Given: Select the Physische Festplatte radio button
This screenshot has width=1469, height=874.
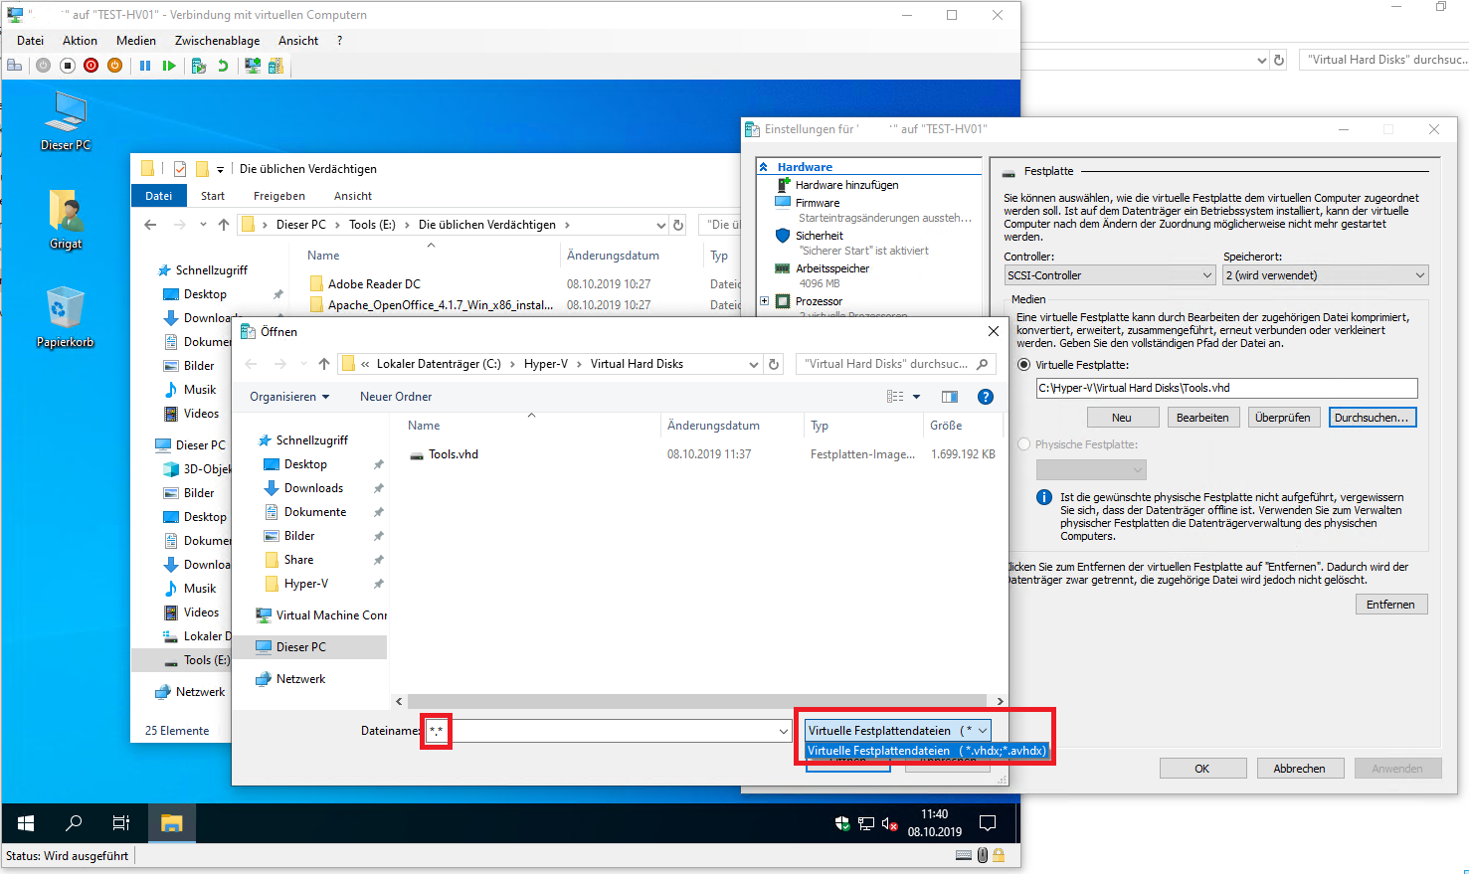Looking at the screenshot, I should pos(1024,444).
